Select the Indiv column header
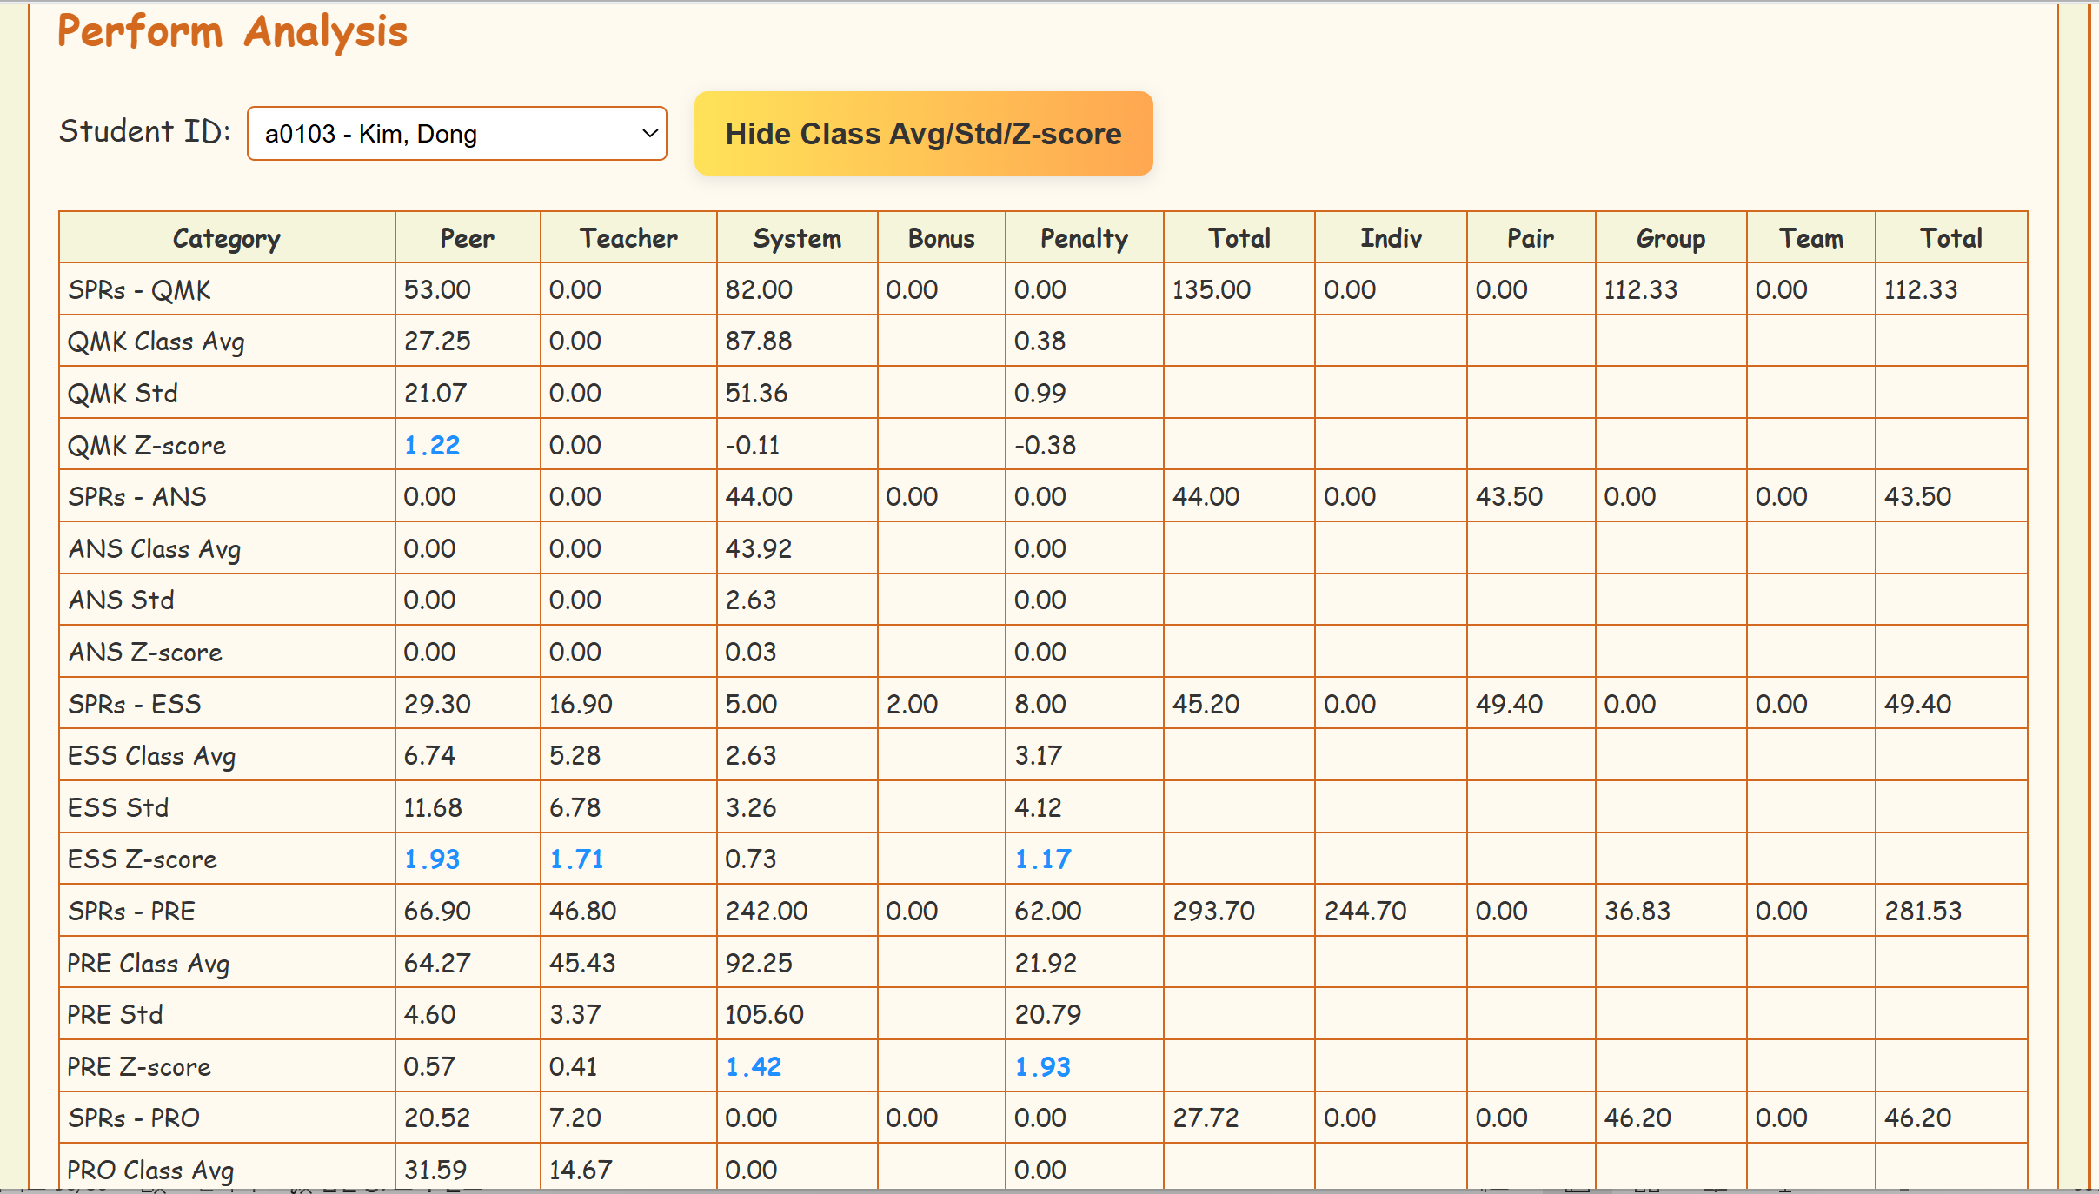Screen dimensions: 2099x1194 tap(1390, 238)
